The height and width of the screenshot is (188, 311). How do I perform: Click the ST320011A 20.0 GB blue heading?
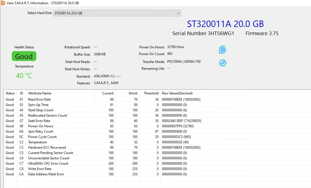pos(225,24)
